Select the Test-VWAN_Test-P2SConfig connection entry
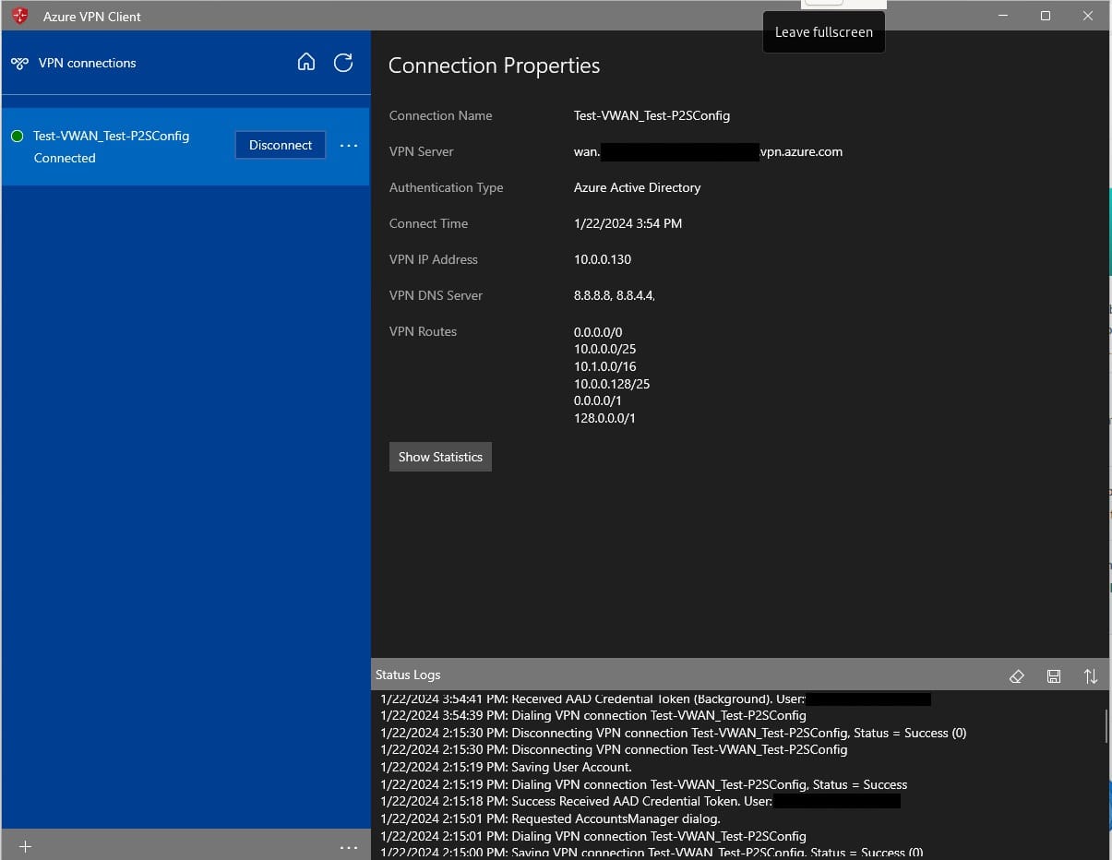1112x860 pixels. coord(185,147)
